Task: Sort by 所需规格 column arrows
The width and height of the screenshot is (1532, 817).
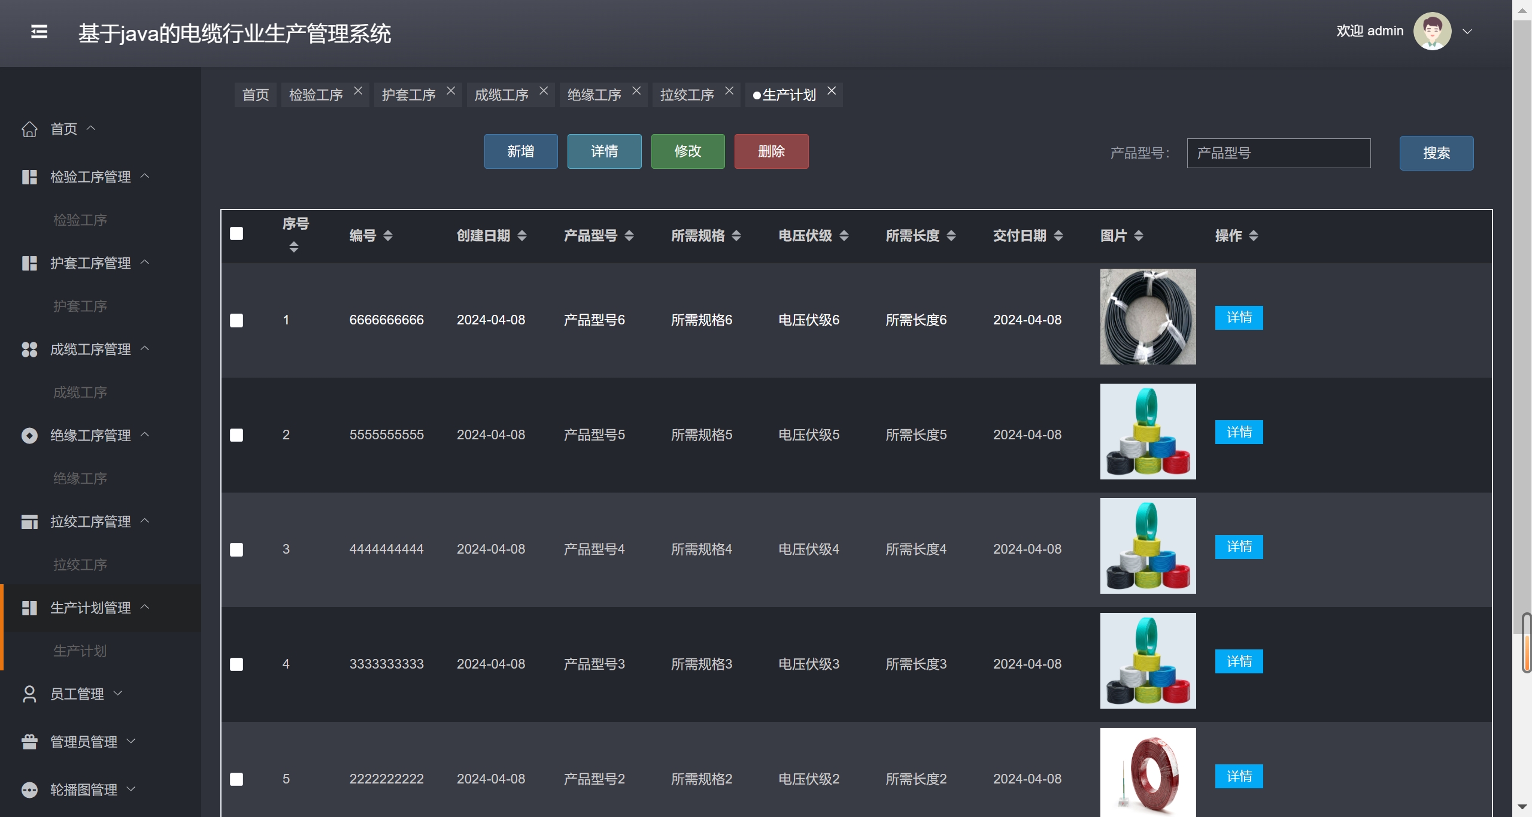Action: pos(736,236)
